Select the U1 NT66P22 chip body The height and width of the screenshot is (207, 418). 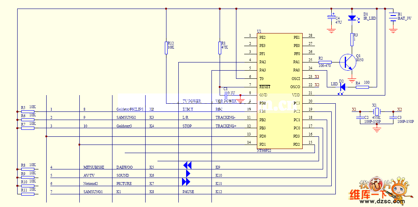280,91
